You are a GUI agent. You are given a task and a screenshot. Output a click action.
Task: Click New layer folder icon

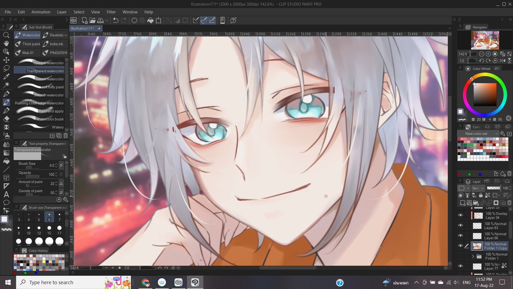pos(476,202)
